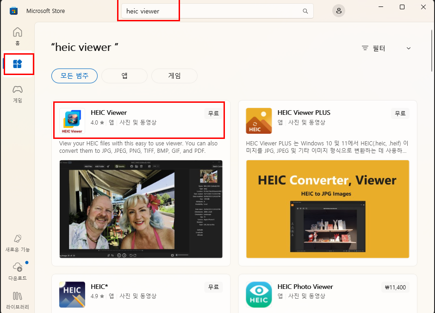
Task: Click the search magnifier icon
Action: (x=305, y=11)
